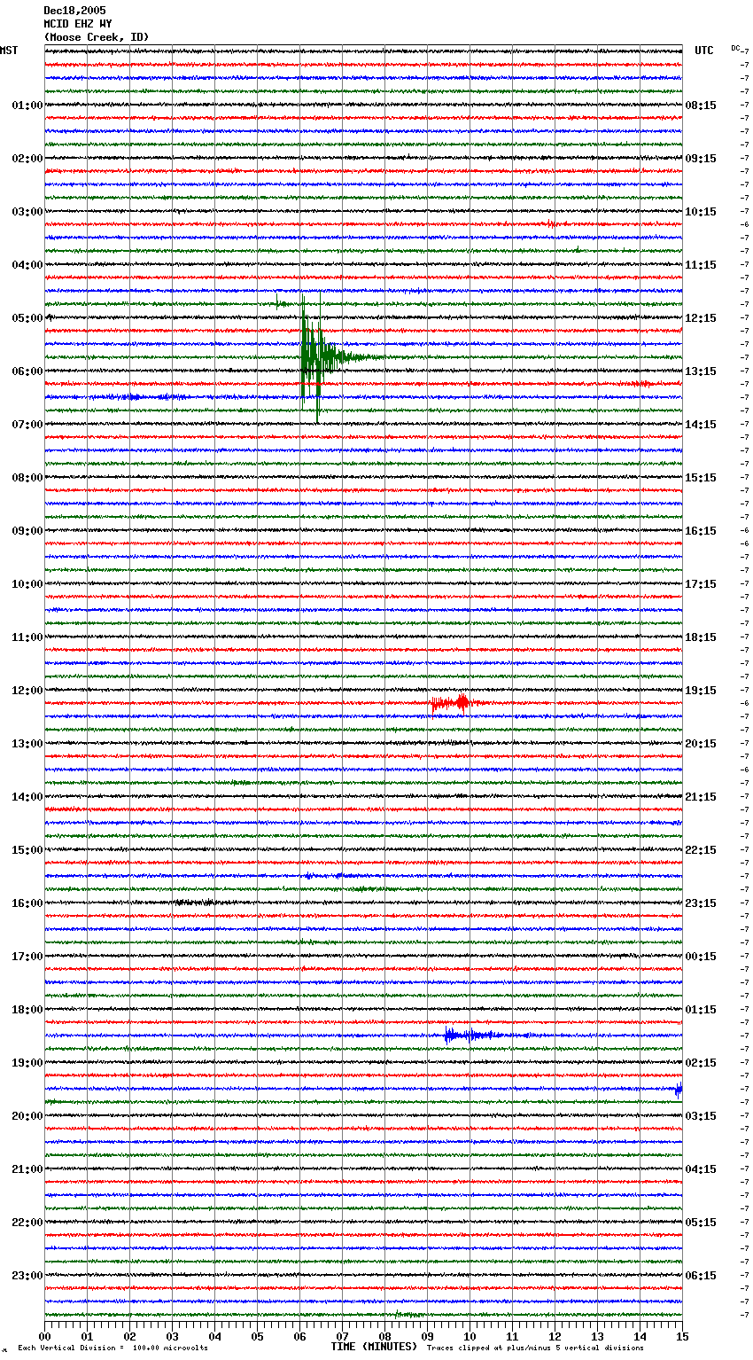
Task: Select the 13:15 UTC time label
Action: [701, 371]
